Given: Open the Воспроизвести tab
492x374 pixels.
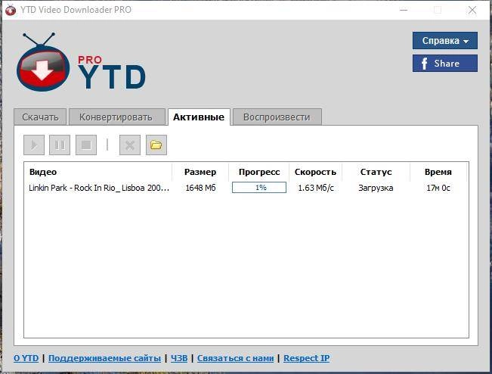Looking at the screenshot, I should pos(277,117).
